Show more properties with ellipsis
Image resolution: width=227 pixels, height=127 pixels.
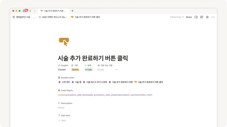tap(117, 70)
